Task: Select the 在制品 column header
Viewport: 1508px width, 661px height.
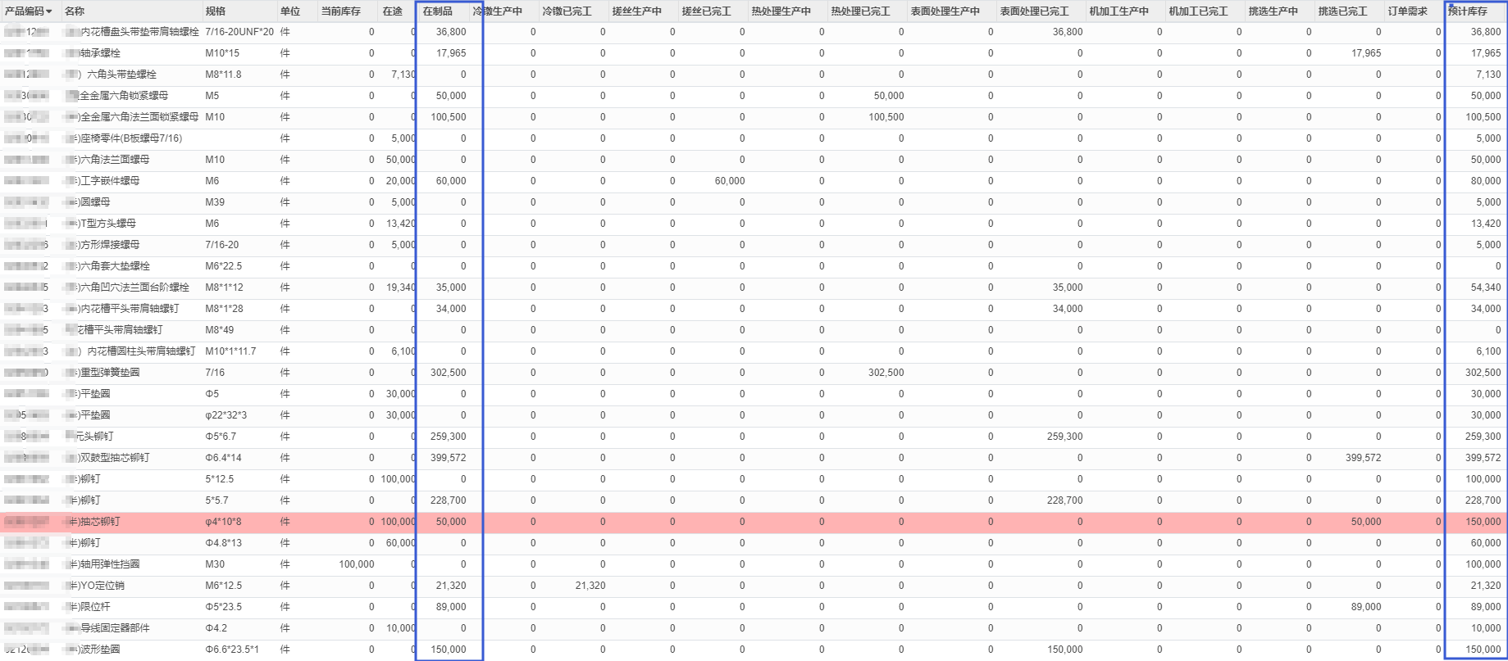Action: (437, 11)
